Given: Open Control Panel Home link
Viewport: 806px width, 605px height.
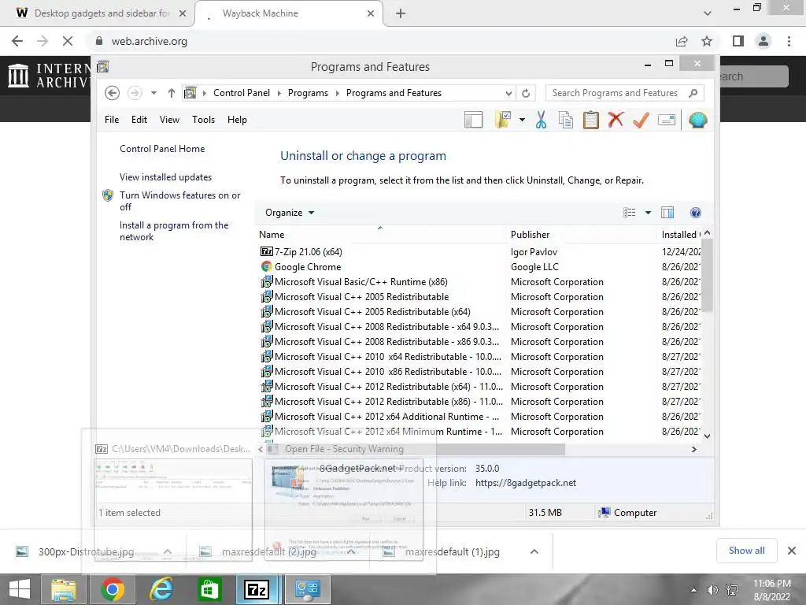Looking at the screenshot, I should pyautogui.click(x=162, y=149).
